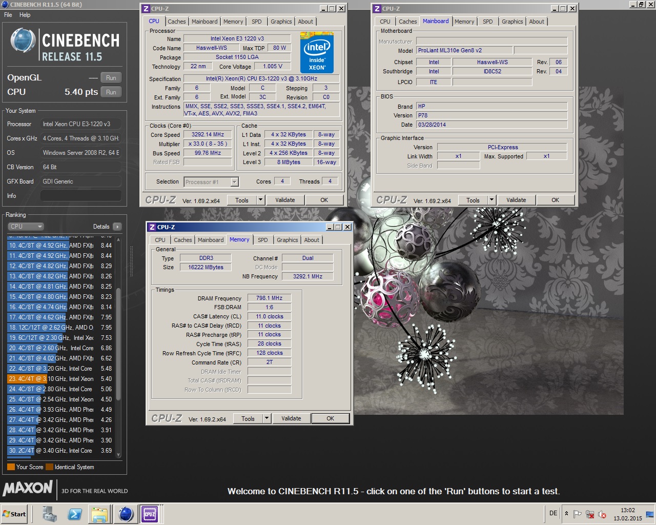
Task: Open the SPD tab in first CPU-Z window
Action: (257, 22)
